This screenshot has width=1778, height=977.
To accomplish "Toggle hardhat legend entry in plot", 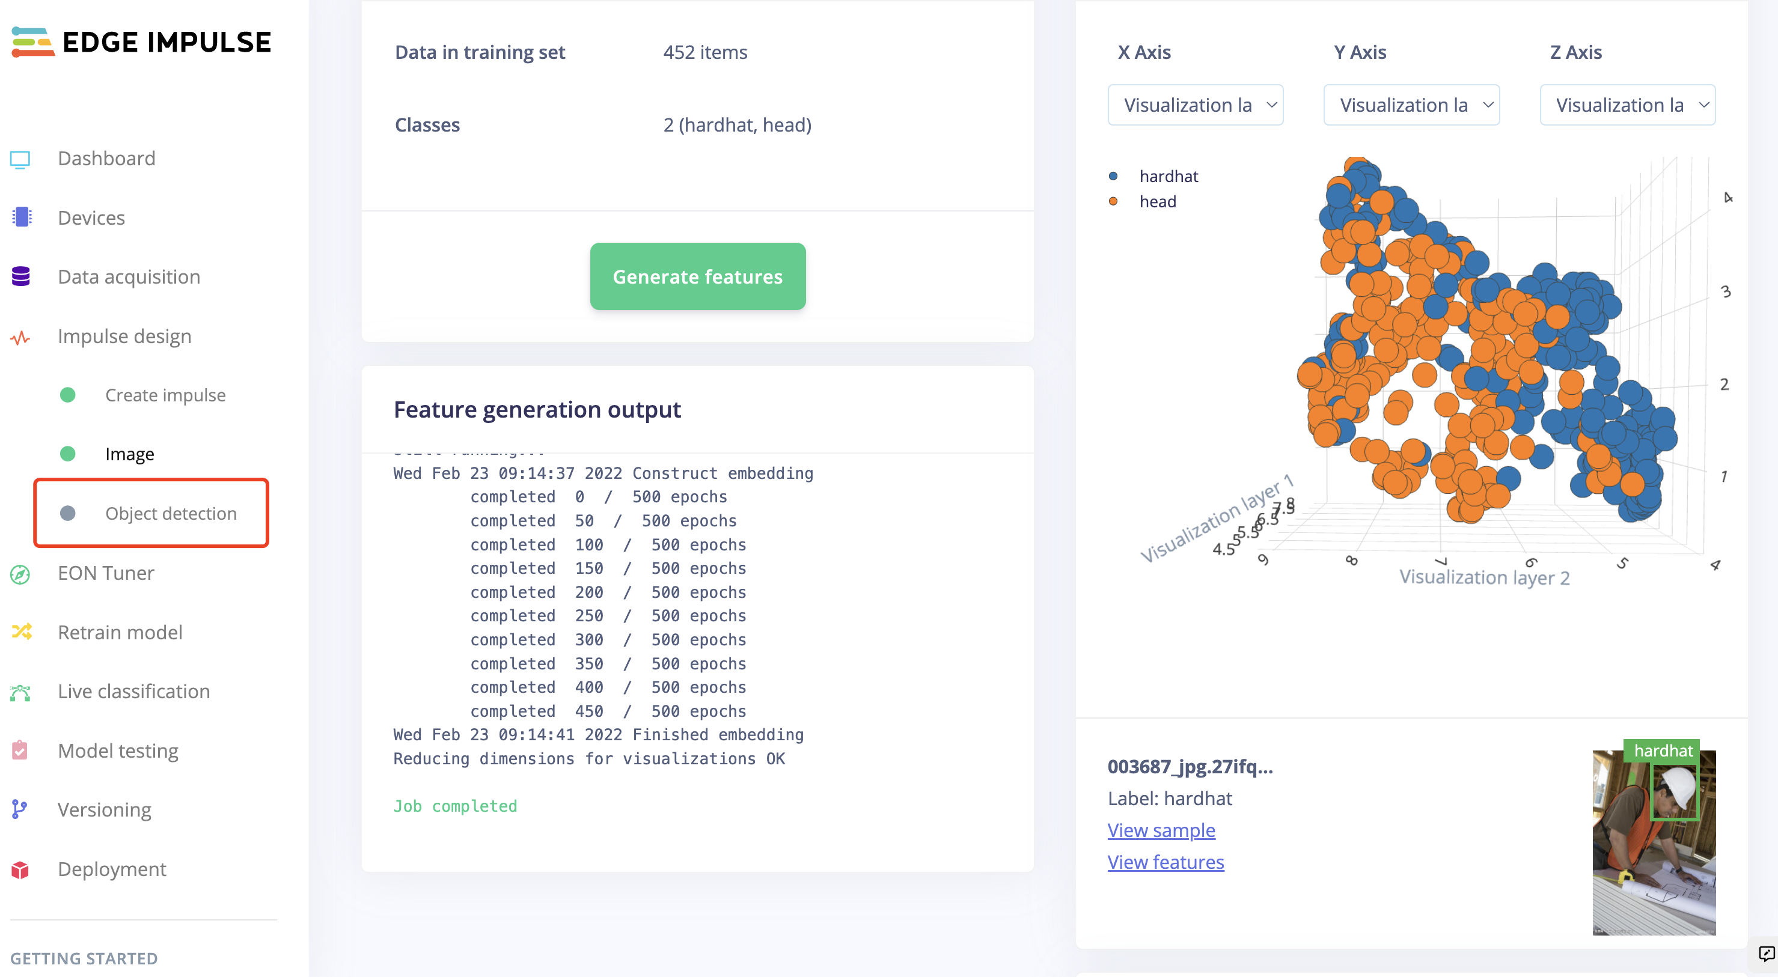I will click(1168, 176).
